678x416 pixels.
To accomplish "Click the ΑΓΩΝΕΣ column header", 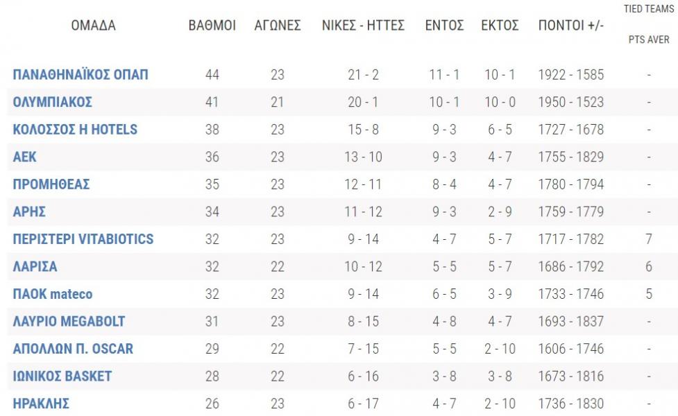I will click(277, 26).
